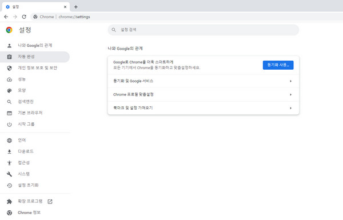
Task: Open 동기화 및 Google 서비스 row
Action: (203, 81)
